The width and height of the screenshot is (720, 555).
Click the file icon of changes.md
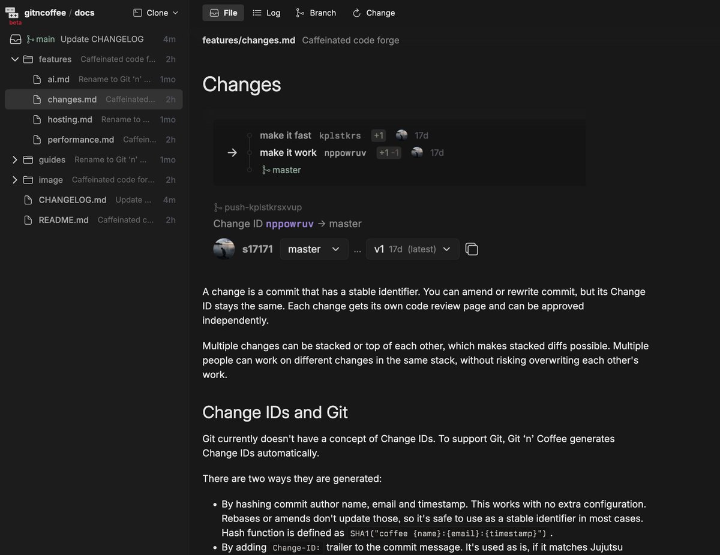[x=37, y=99]
